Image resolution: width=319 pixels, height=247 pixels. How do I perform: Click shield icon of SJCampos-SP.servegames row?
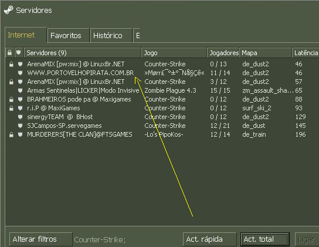pyautogui.click(x=20, y=126)
